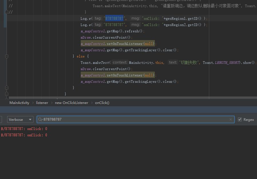Click geoRegion1.getID() in the Log.e call
257x179 pixels.
pyautogui.click(x=183, y=19)
